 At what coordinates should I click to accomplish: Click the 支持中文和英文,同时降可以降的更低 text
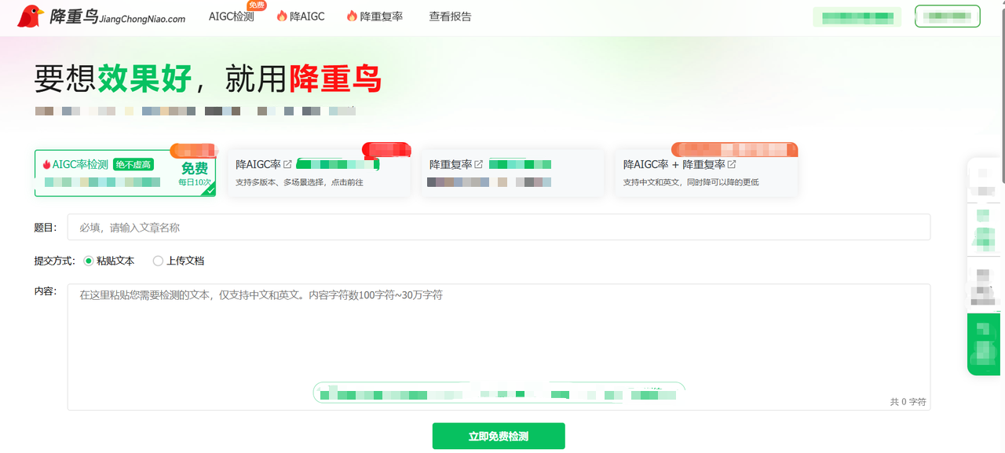click(691, 182)
